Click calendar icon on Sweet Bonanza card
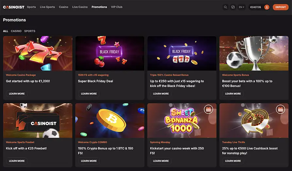292x171 pixels. point(208,110)
